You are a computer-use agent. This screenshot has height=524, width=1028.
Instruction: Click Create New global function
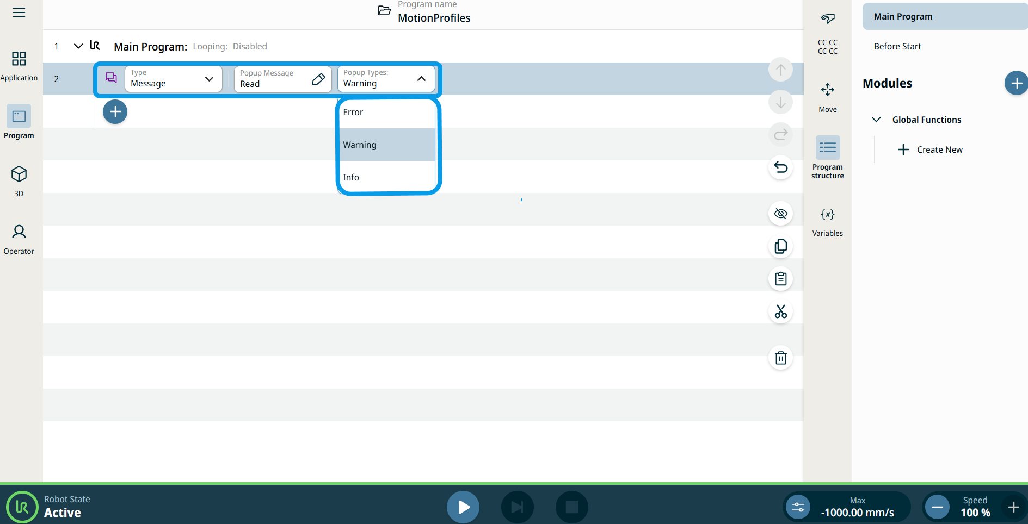tap(931, 149)
